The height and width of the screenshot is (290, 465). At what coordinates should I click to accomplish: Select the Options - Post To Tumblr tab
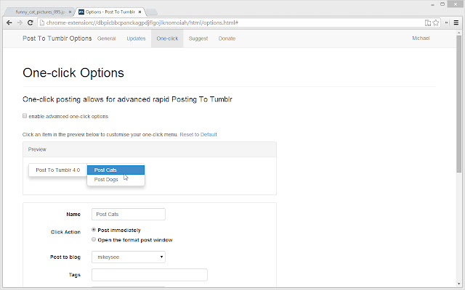pos(110,12)
